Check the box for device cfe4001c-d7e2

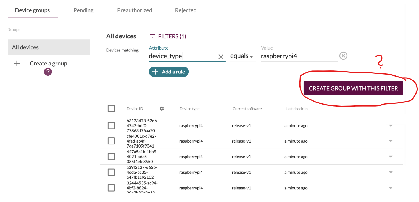tap(111, 141)
